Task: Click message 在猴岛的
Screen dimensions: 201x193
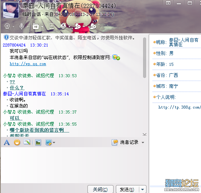Action: pos(19,106)
